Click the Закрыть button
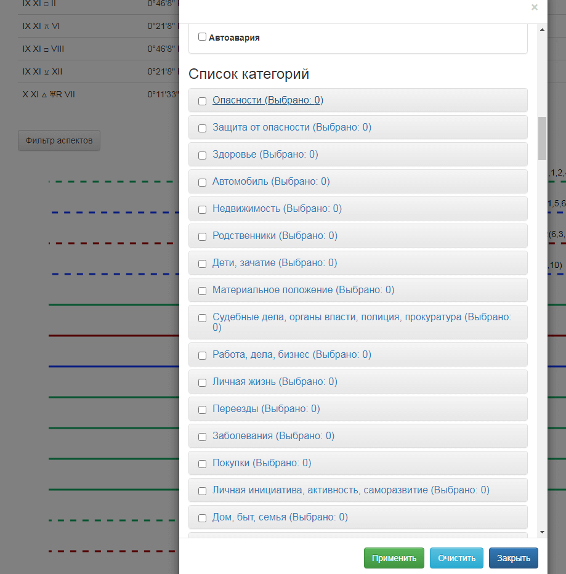Image resolution: width=566 pixels, height=574 pixels. [513, 558]
